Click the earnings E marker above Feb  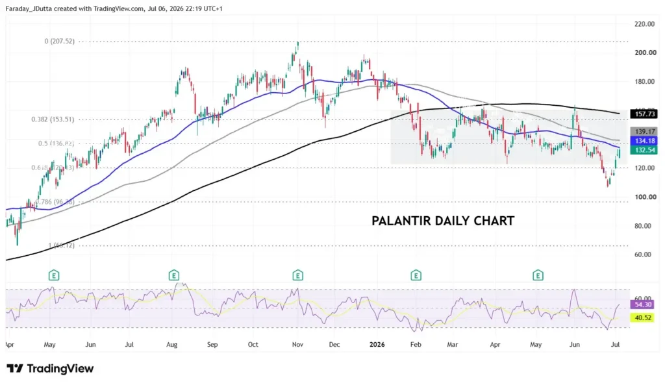[x=416, y=276]
